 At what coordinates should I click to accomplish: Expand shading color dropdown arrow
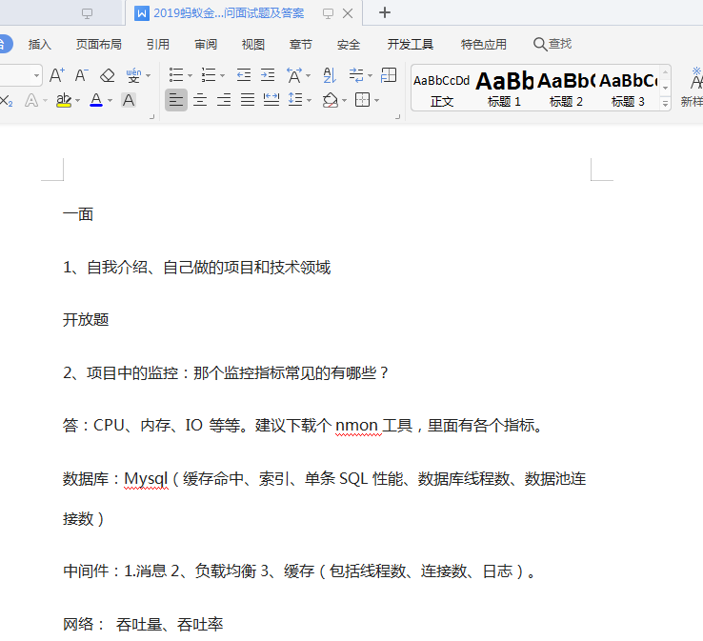point(344,100)
